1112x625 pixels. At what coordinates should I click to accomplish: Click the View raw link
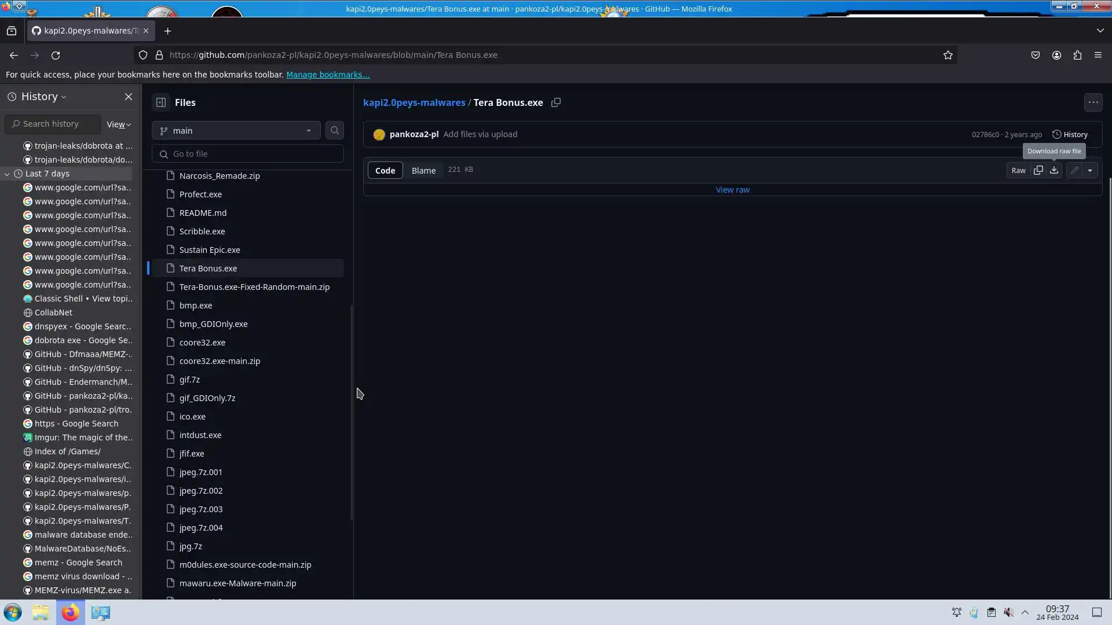(x=732, y=190)
